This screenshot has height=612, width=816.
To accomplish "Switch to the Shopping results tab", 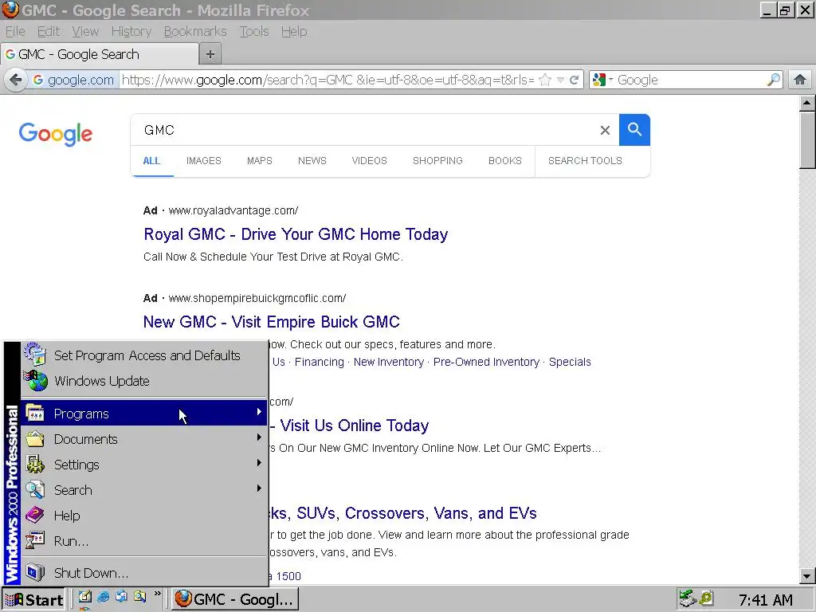I will tap(437, 161).
